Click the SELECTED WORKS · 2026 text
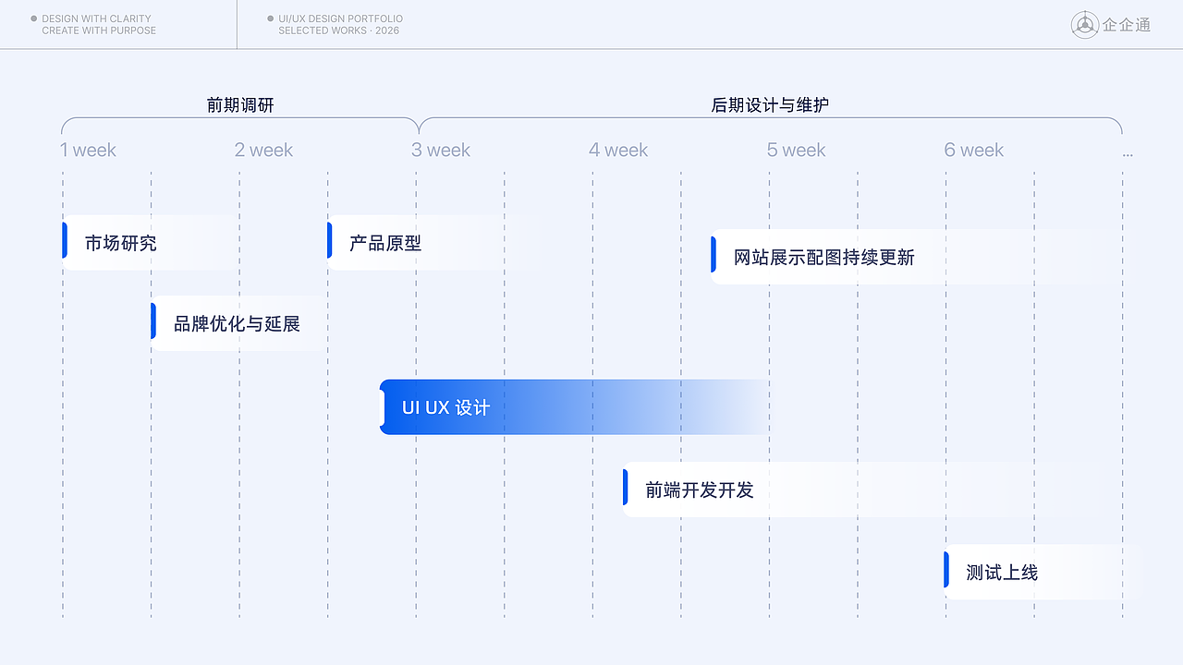The image size is (1183, 665). [x=338, y=30]
